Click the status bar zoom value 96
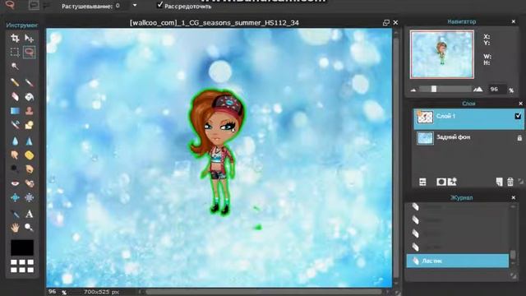This screenshot has width=526, height=296. (x=53, y=291)
